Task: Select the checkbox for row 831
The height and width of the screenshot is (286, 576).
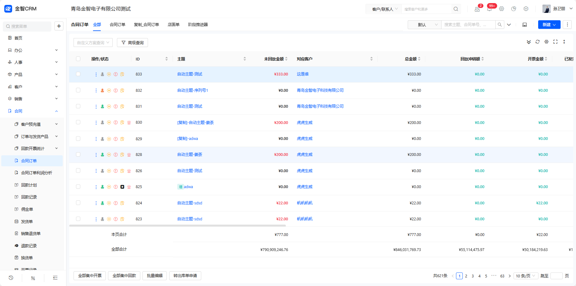Action: point(78,106)
